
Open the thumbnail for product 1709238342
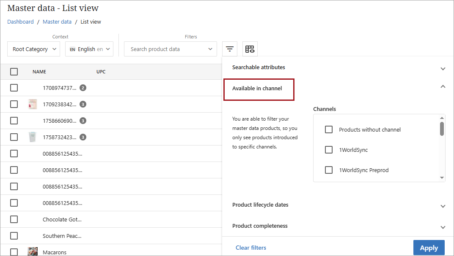click(x=33, y=104)
